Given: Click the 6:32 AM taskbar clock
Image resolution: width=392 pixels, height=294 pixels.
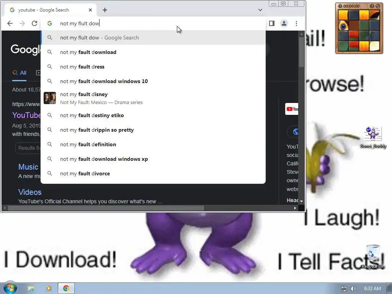Looking at the screenshot, I should coord(372,289).
